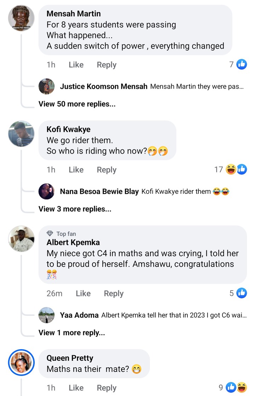Tap Nana Besoa Bewie Blay's avatar

tap(46, 192)
